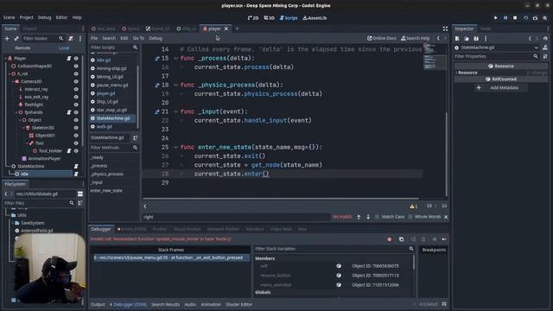This screenshot has width=553, height=311.
Task: Open the script attached to Player node
Action: (69, 58)
